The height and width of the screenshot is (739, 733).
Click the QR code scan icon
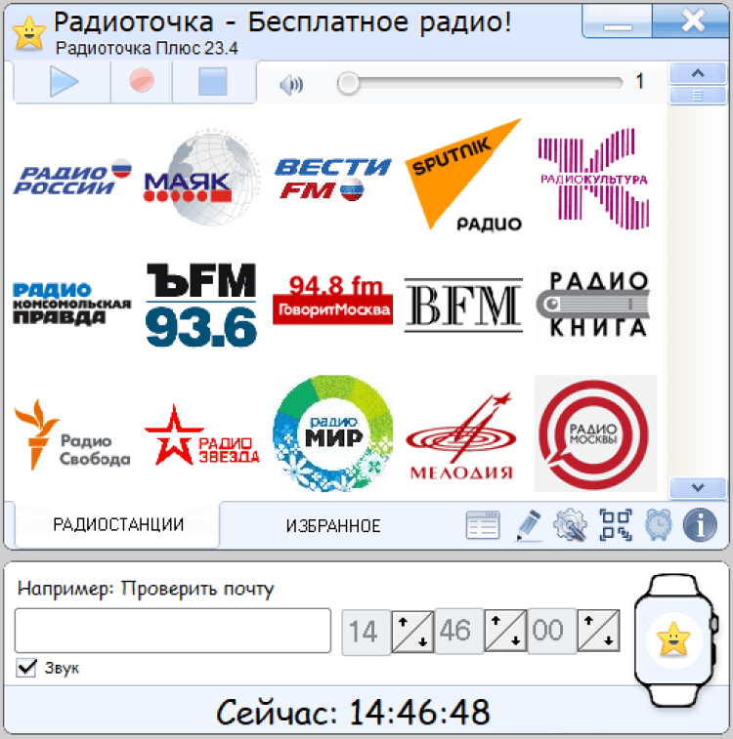coord(616,524)
